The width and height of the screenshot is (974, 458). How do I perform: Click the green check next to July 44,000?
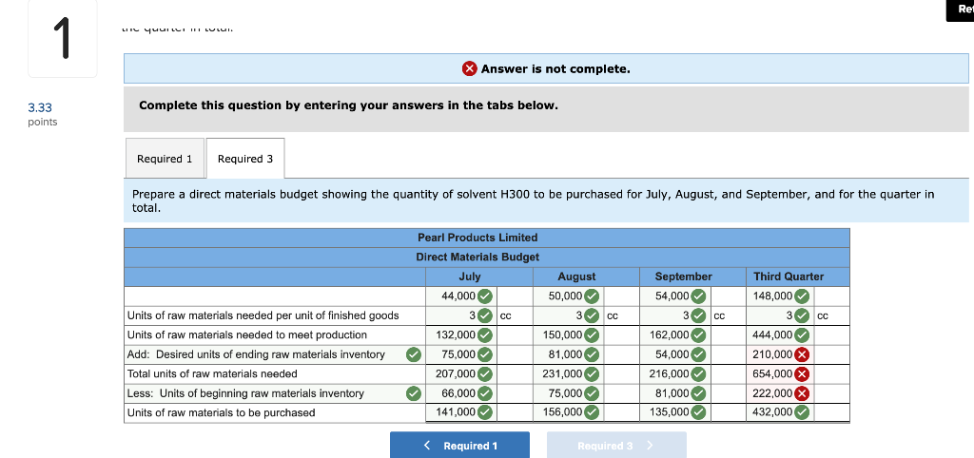coord(486,296)
